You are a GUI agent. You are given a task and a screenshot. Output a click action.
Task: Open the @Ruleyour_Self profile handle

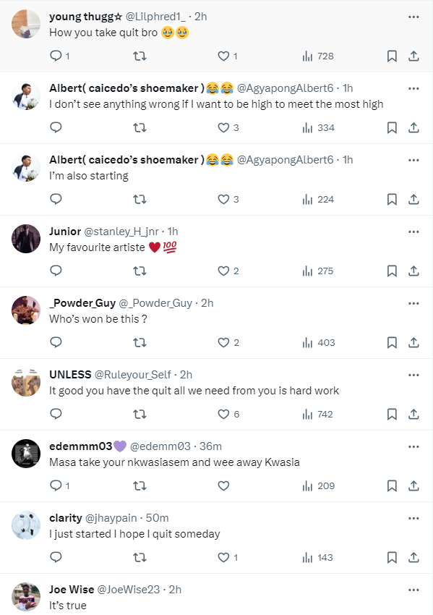pyautogui.click(x=133, y=375)
